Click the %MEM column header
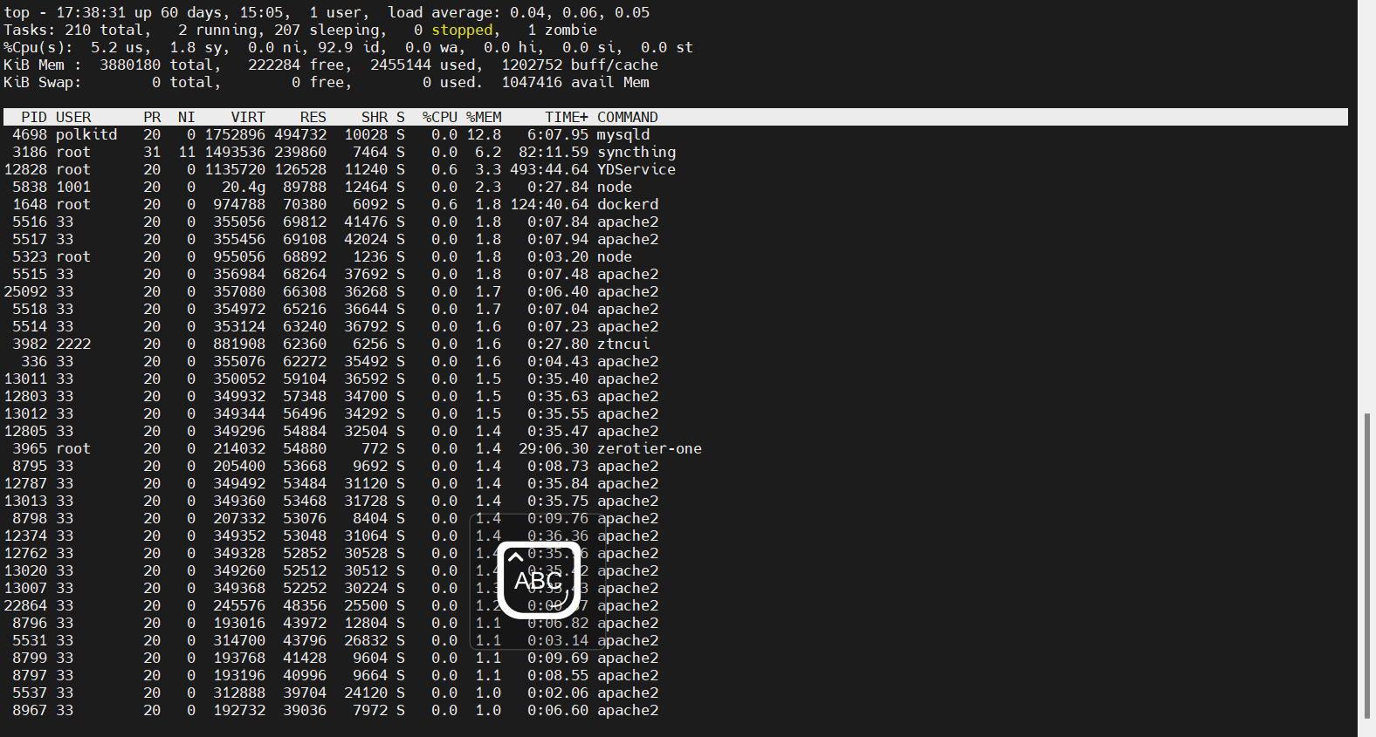1376x737 pixels. point(484,117)
